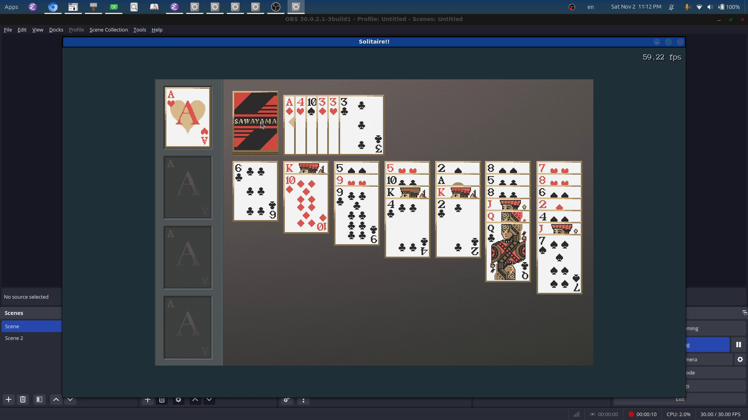Move scene up with up arrow
The height and width of the screenshot is (420, 748).
[x=56, y=399]
